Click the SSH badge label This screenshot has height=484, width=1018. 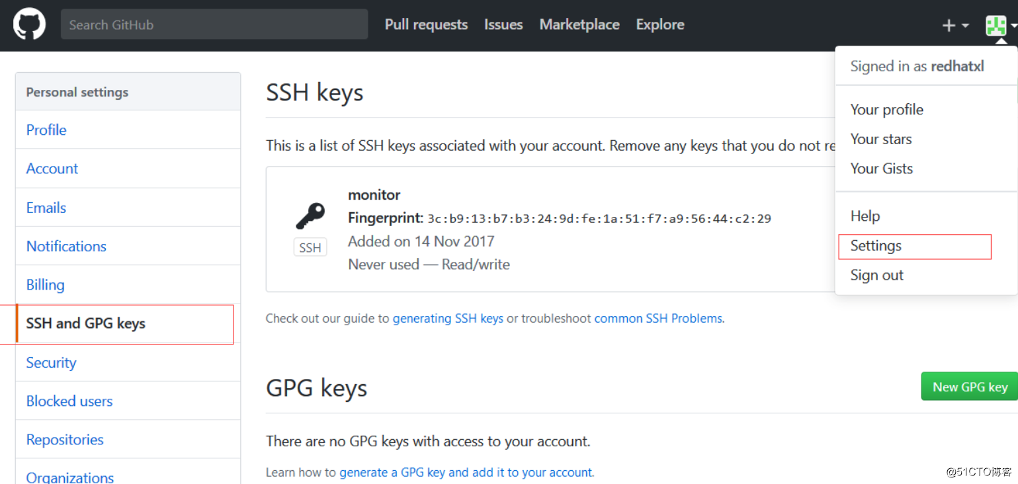point(310,247)
